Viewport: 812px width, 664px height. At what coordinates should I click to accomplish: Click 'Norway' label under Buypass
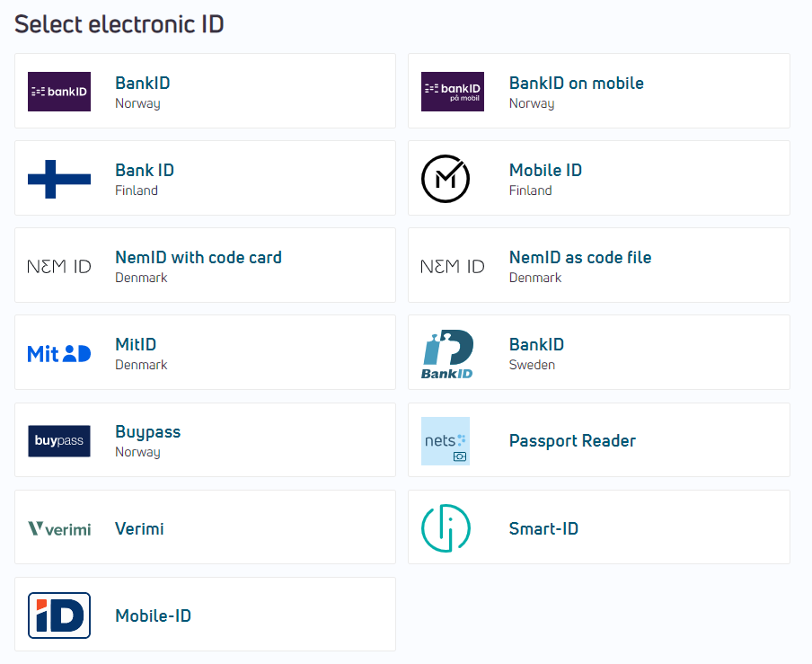point(137,452)
